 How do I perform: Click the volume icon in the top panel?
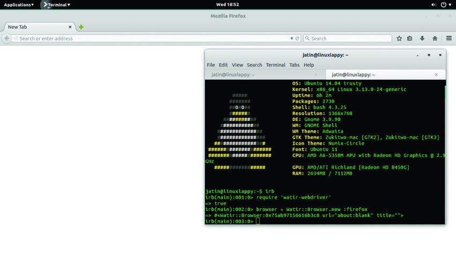[433, 5]
